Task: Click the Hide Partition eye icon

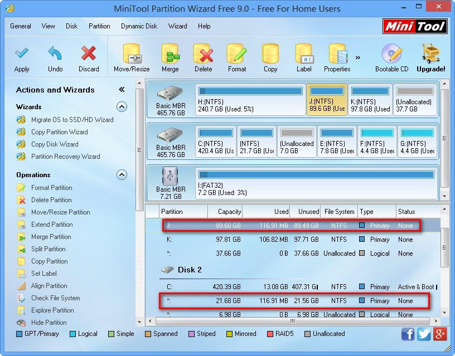Action: point(21,323)
